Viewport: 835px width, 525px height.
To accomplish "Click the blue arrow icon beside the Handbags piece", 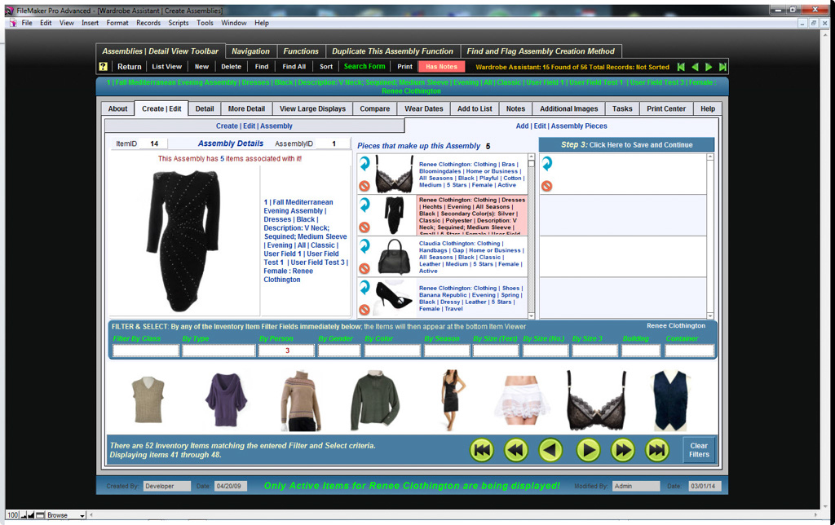I will (364, 246).
